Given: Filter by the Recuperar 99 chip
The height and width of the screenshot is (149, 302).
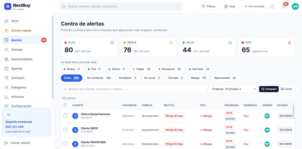Looking at the screenshot, I should [170, 69].
